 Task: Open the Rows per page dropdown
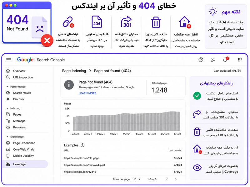[x=137, y=179]
